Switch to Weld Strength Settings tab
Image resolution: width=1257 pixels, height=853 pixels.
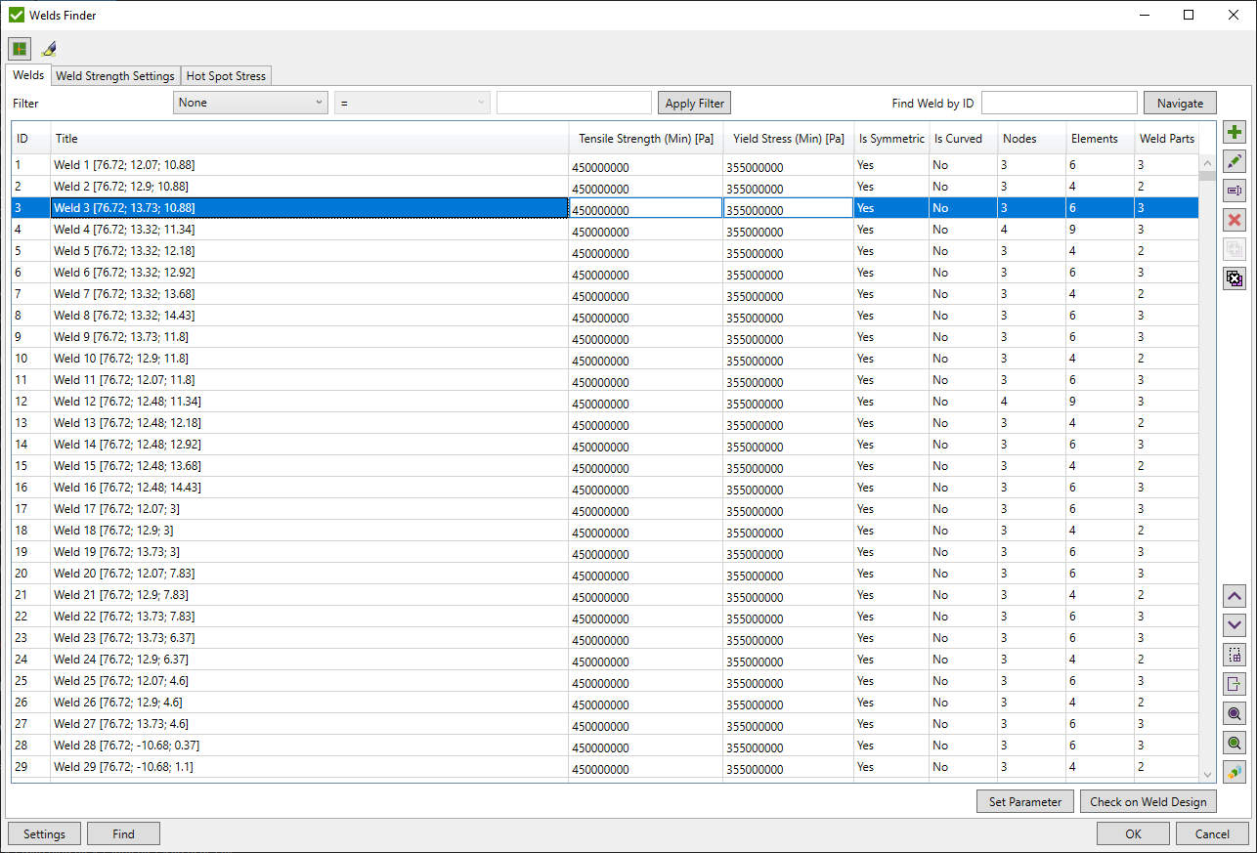tap(115, 76)
